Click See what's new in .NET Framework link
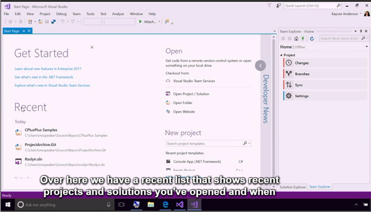Screen dimensions: 371x212 tap(44, 77)
